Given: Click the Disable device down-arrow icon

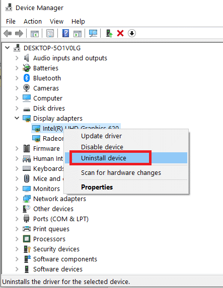Looking at the screenshot, I should pyautogui.click(x=132, y=33).
